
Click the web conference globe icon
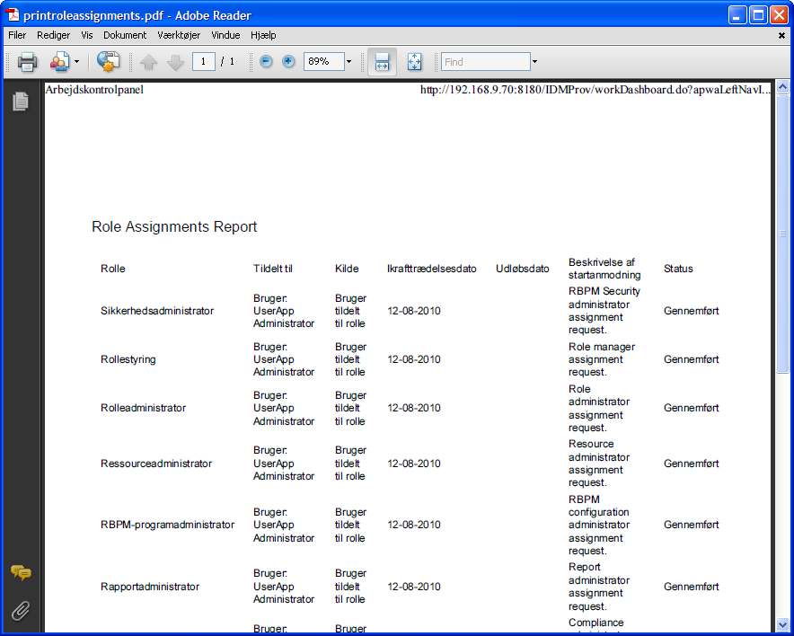(108, 61)
